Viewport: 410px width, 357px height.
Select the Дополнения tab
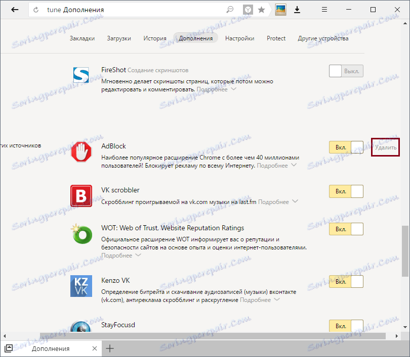195,38
